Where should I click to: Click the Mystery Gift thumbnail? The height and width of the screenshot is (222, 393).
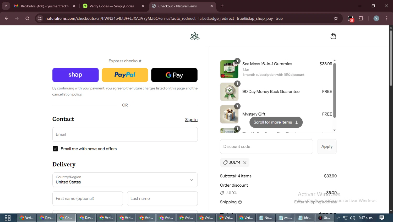pos(229,114)
